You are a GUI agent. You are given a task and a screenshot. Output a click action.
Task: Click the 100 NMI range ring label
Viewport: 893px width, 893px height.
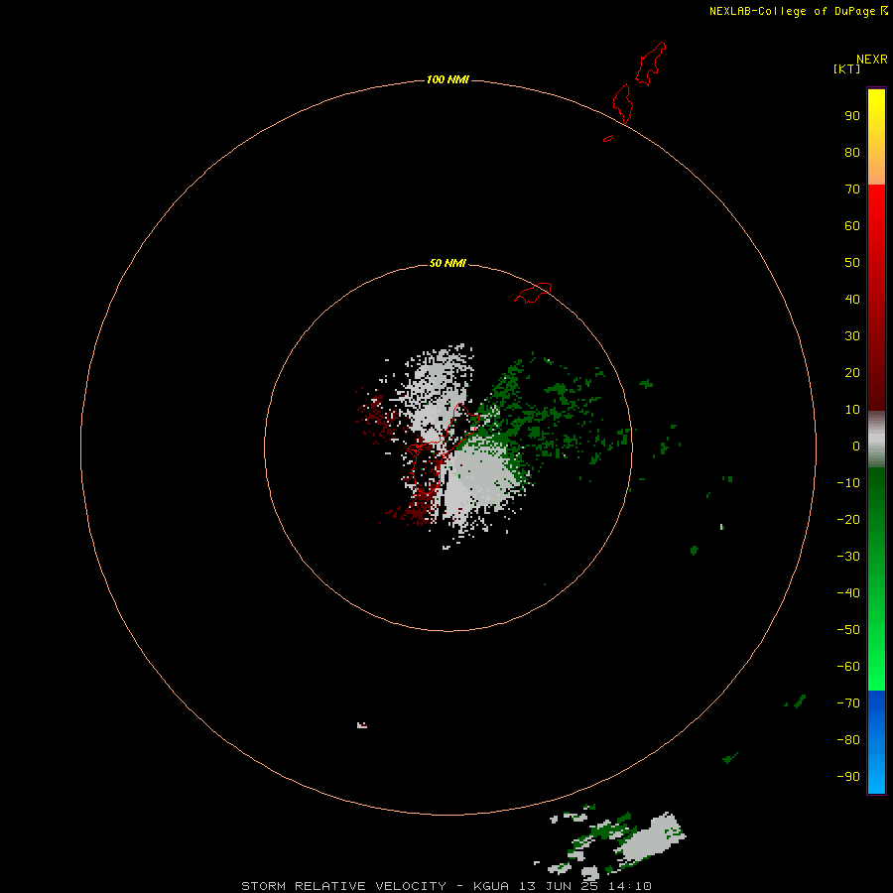click(x=447, y=79)
